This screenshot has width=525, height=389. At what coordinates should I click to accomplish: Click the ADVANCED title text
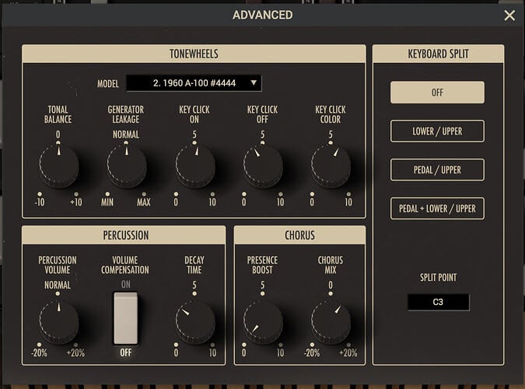point(263,15)
